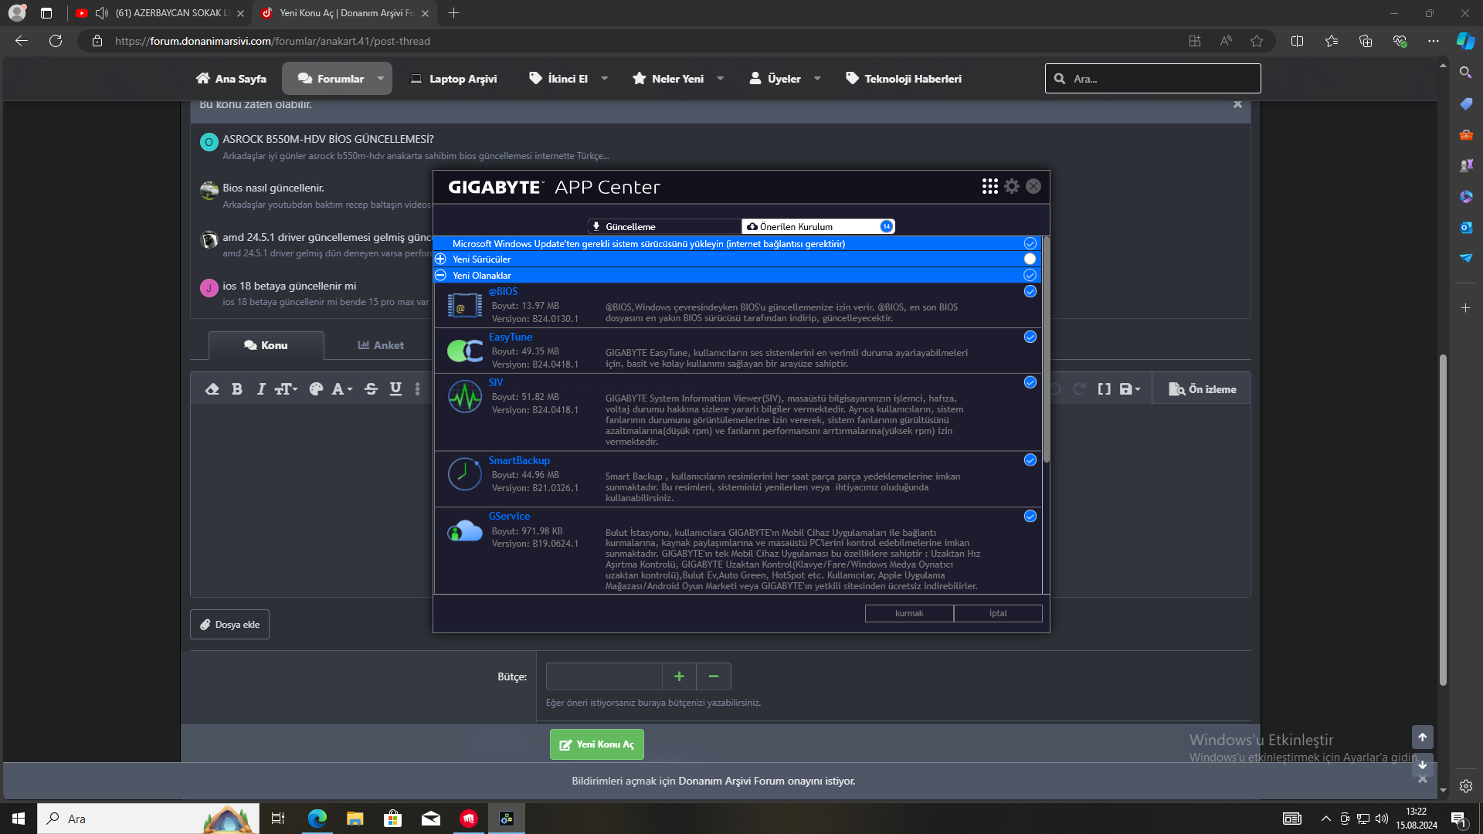Toggle underline in the editor toolbar
The image size is (1483, 834).
pos(395,389)
